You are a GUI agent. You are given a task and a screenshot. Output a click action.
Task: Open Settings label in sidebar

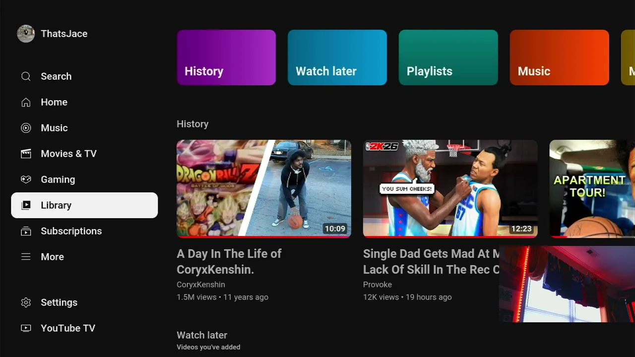pos(59,302)
